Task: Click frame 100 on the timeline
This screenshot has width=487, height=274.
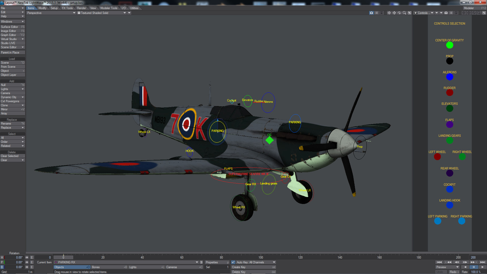Action: [x=261, y=257]
